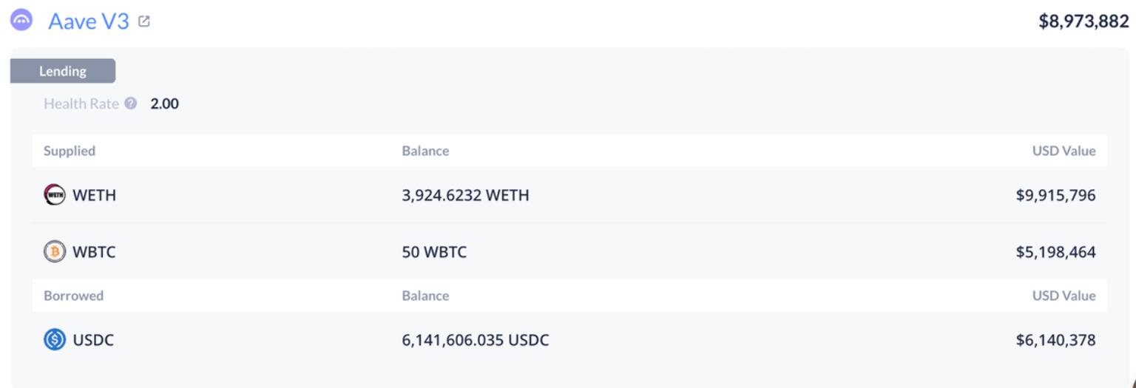Viewport: 1136px width, 388px height.
Task: Click the USDC token icon
Action: (x=55, y=340)
